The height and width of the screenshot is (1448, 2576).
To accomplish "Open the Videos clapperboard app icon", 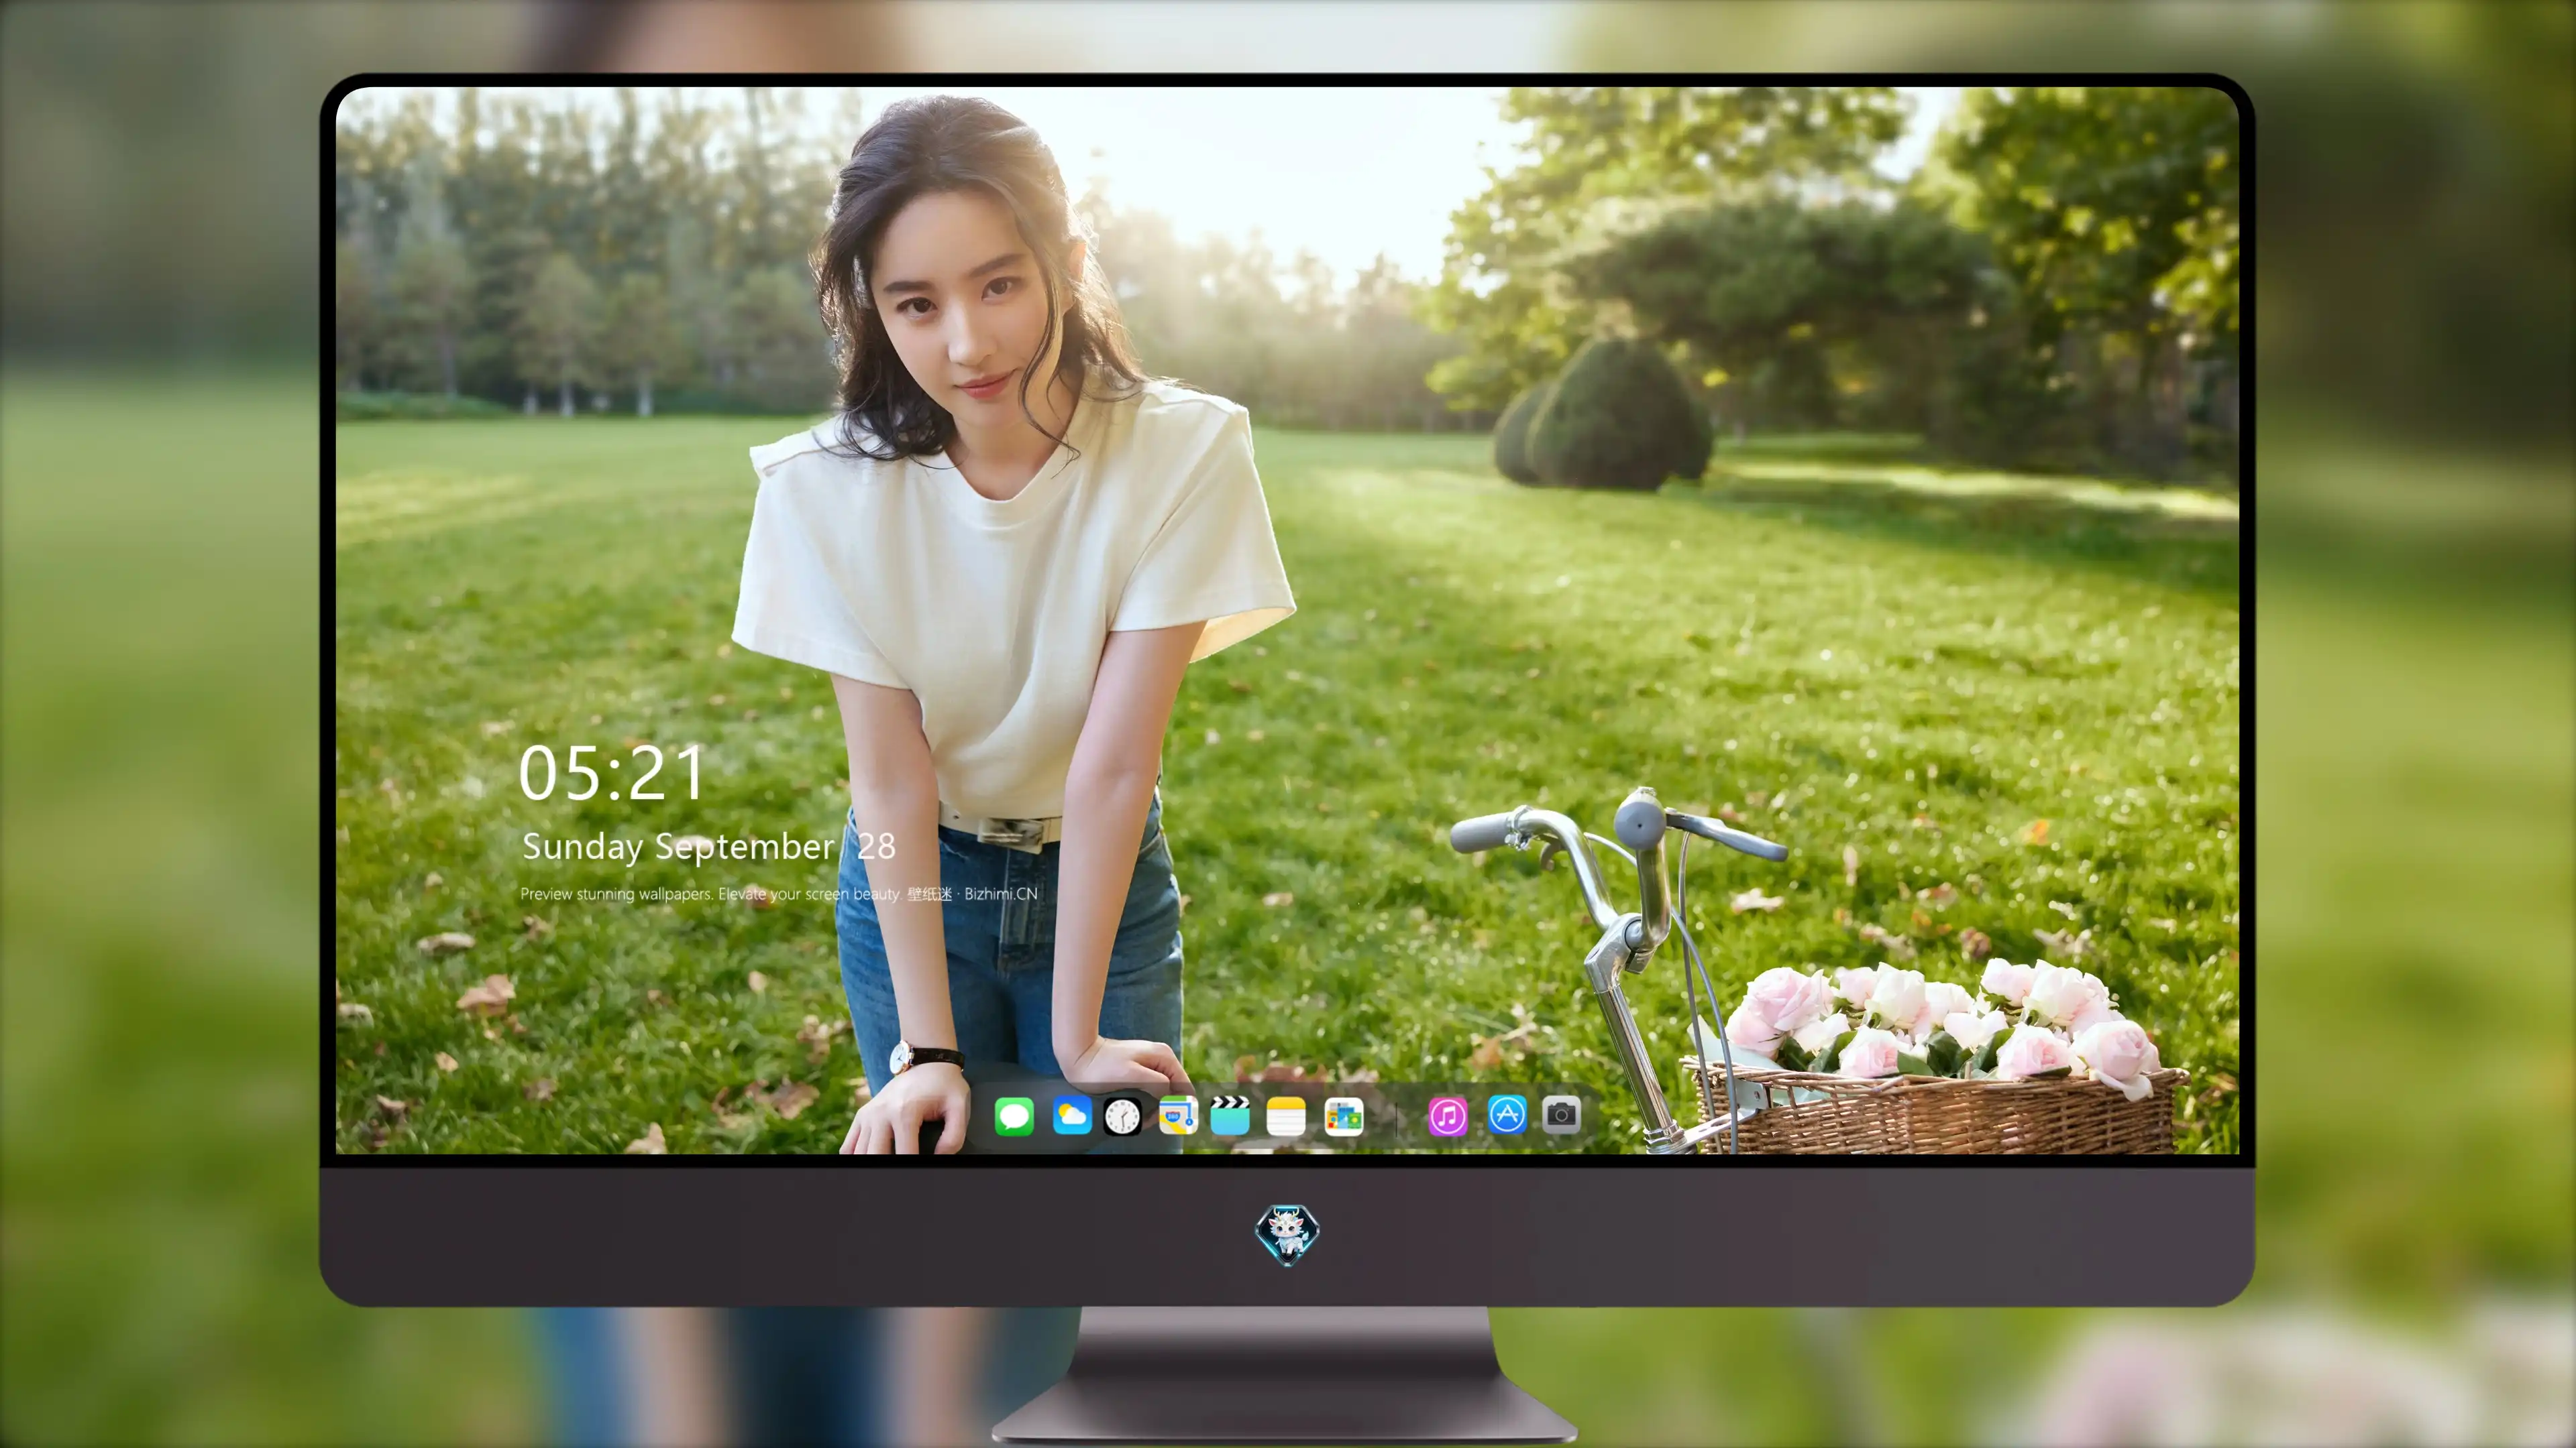I will [1230, 1116].
